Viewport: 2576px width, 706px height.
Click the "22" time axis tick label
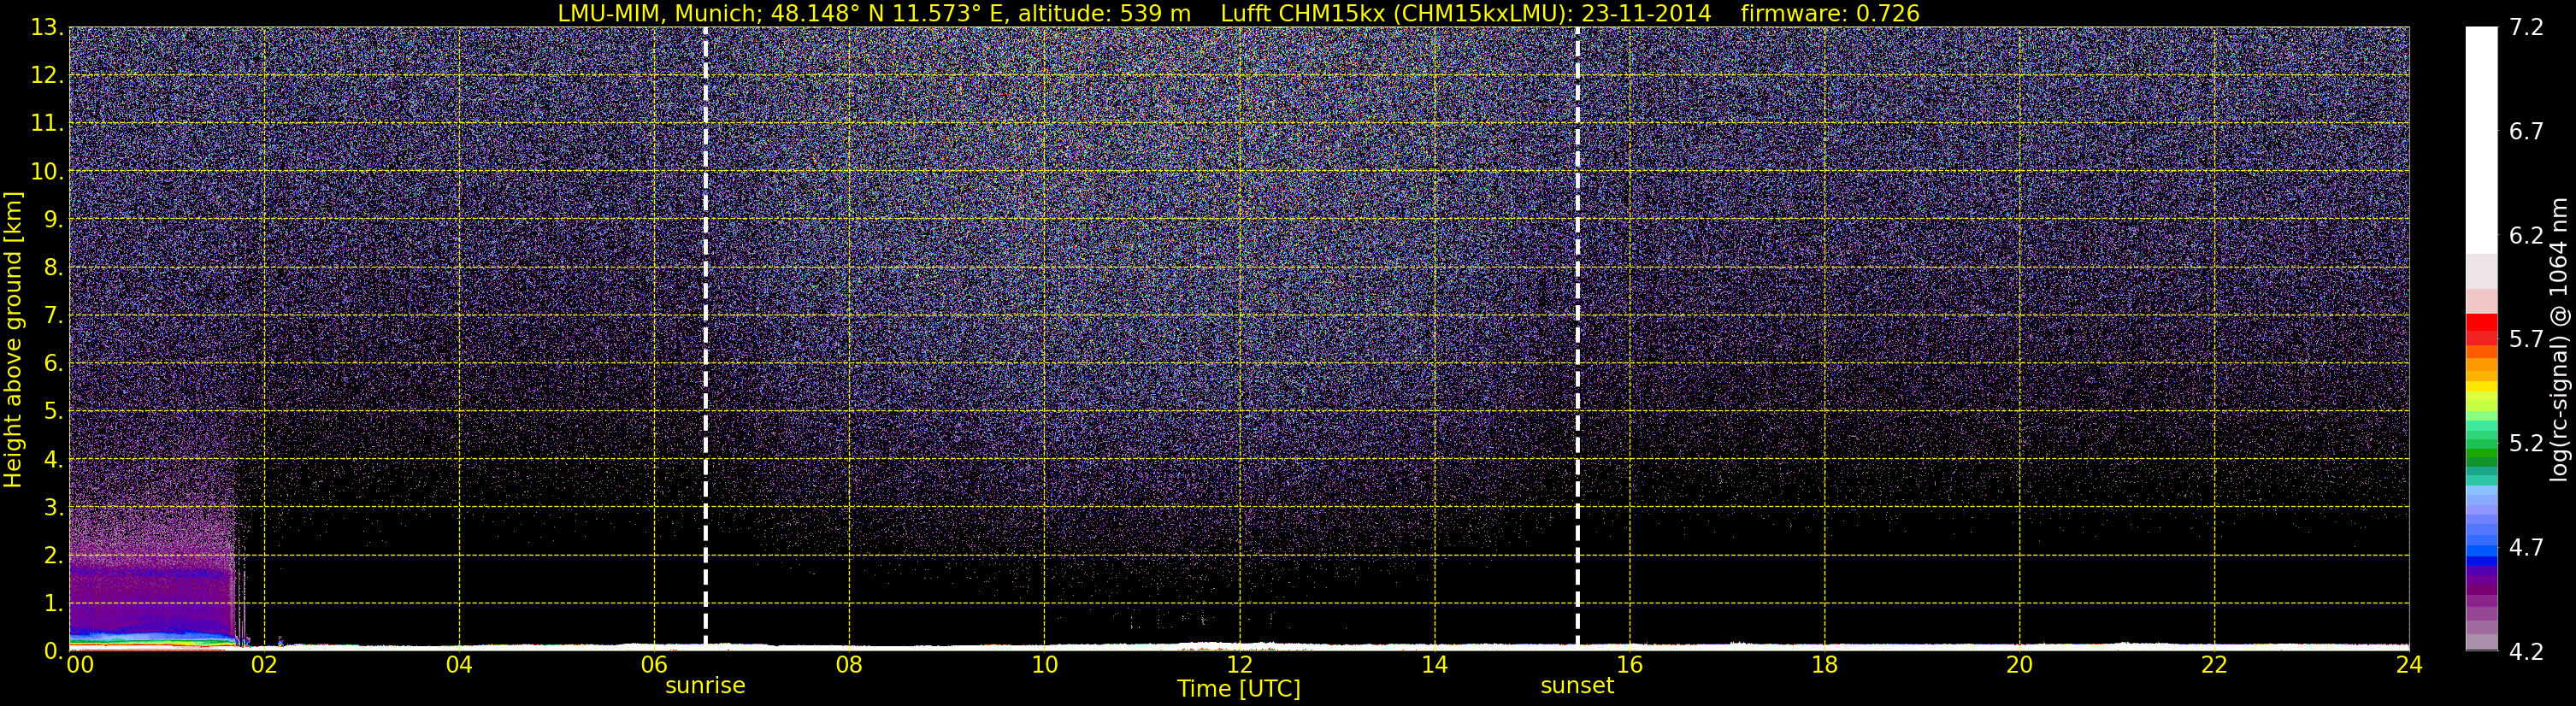2214,665
